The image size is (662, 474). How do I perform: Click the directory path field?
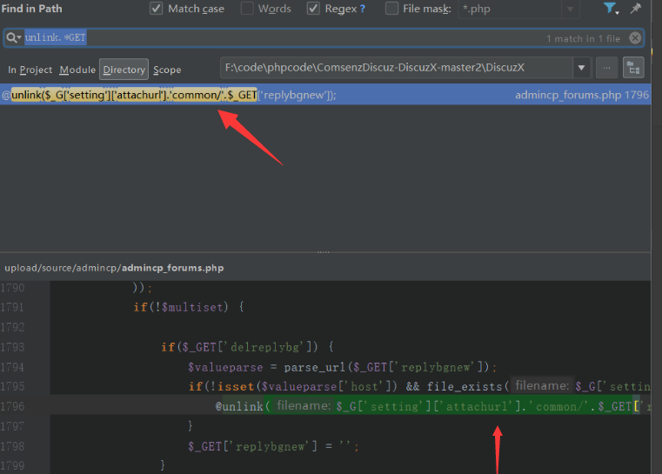click(397, 68)
